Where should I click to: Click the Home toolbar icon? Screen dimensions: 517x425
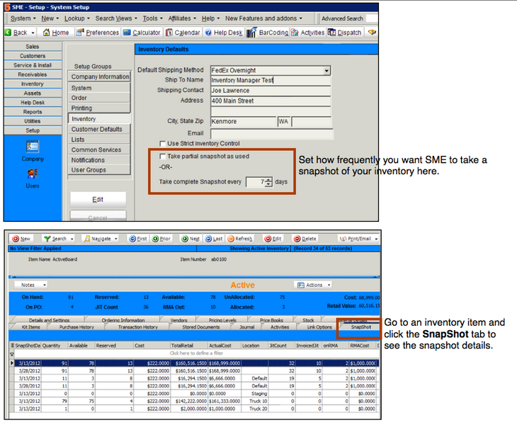56,33
